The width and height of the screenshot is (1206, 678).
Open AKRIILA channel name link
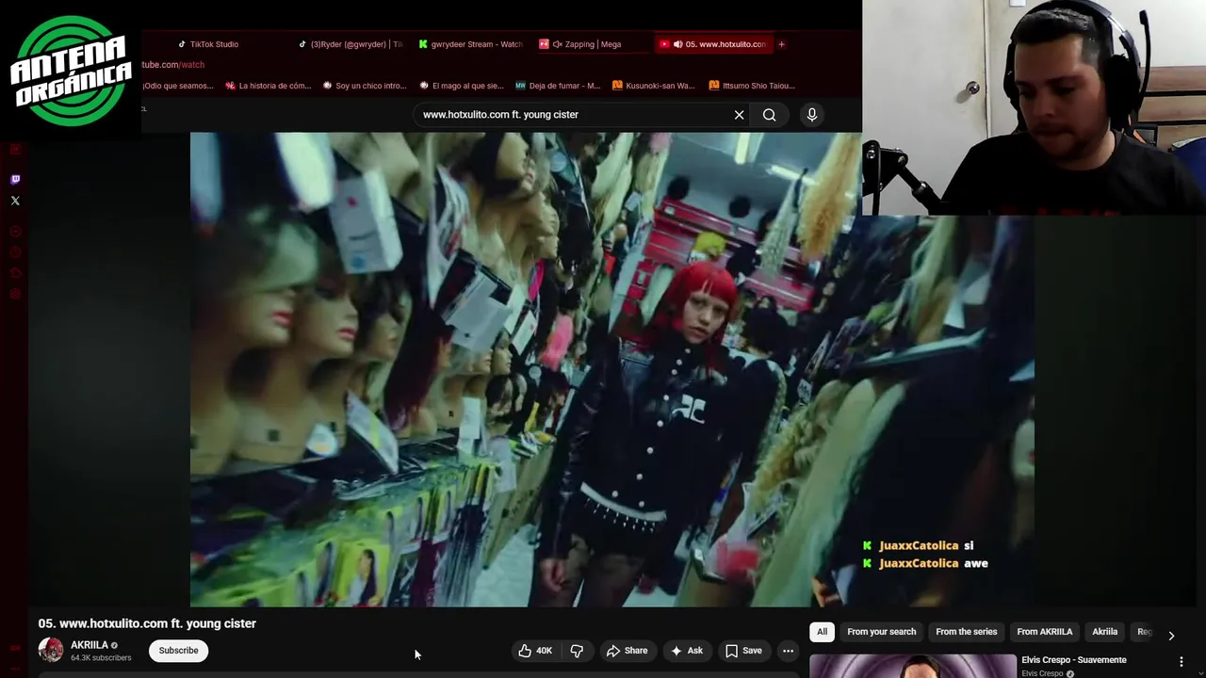pos(90,645)
